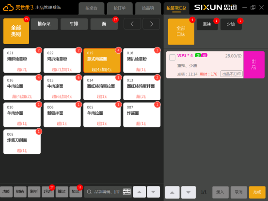Open the 超时 overtime list
Image resolution: width=268 pixels, height=201 pixels.
pos(47,192)
